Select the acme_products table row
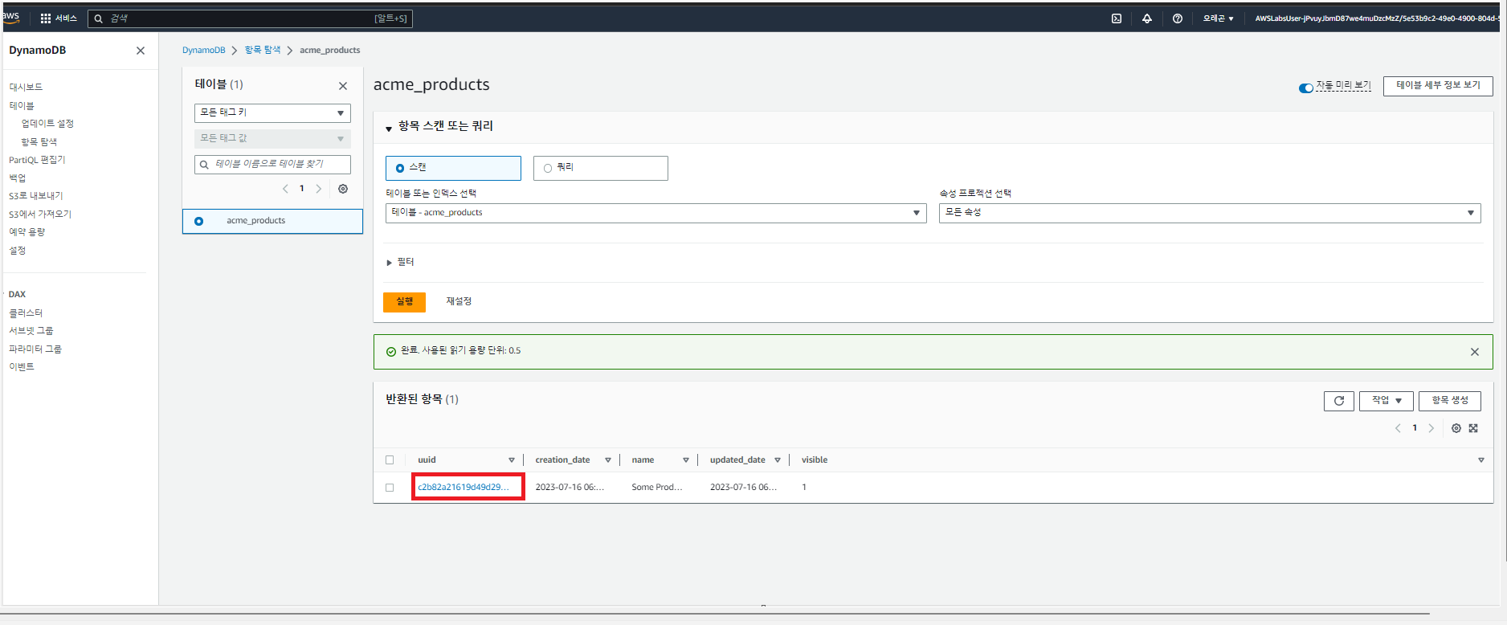 click(x=272, y=221)
